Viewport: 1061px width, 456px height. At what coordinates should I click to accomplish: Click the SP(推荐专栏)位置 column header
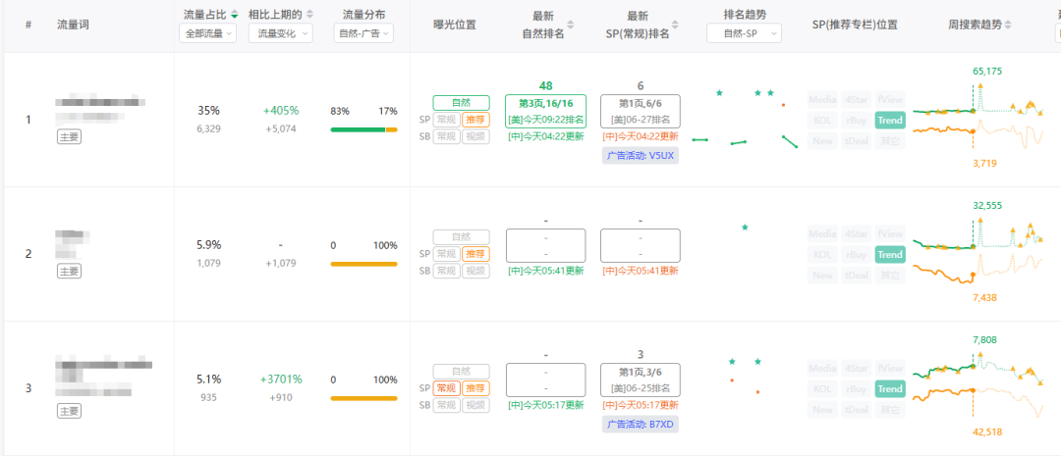pyautogui.click(x=855, y=25)
